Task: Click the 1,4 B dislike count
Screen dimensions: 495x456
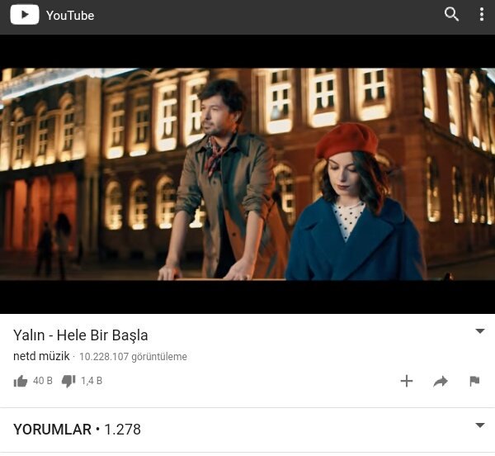Action: point(92,381)
